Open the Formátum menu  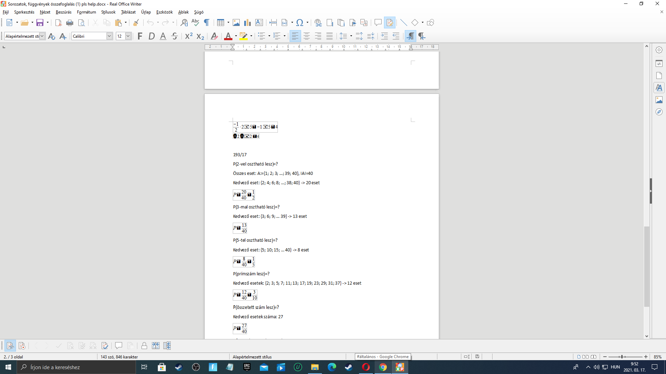(86, 12)
